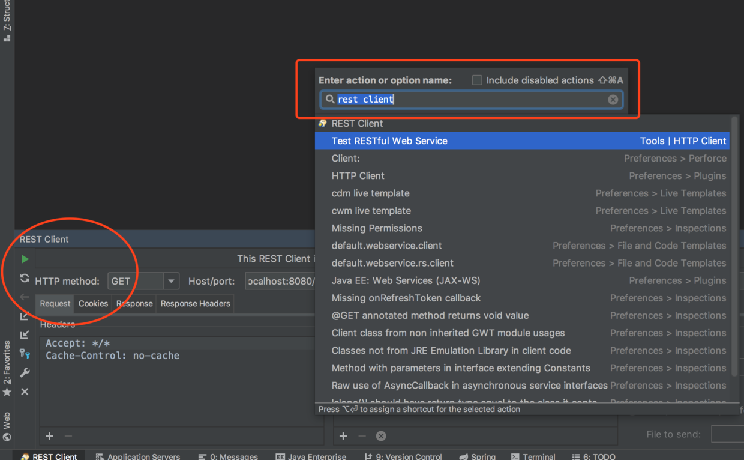The image size is (744, 460).
Task: Open the Java Enterprise tool window
Action: (311, 456)
